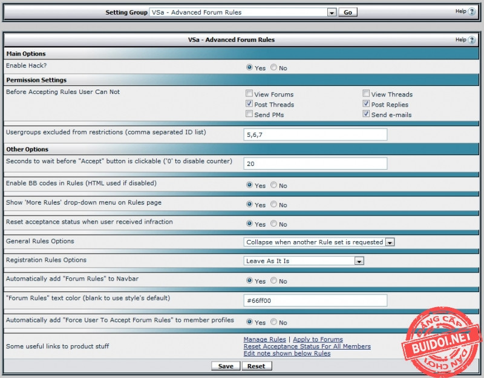484x378 pixels.
Task: Click the Forum Rules text color field
Action: 315,300
